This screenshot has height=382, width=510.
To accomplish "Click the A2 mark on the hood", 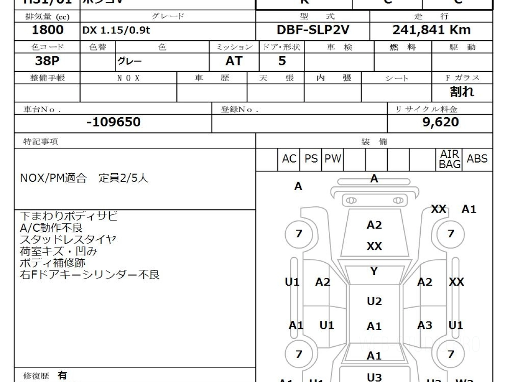I will tap(374, 225).
